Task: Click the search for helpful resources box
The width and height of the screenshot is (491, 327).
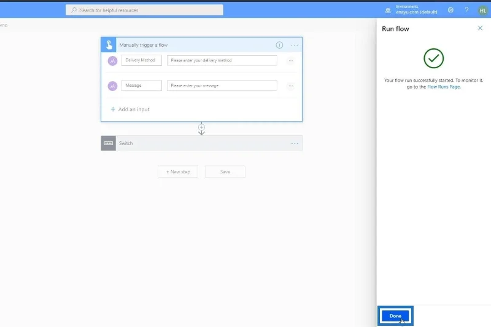Action: [144, 10]
